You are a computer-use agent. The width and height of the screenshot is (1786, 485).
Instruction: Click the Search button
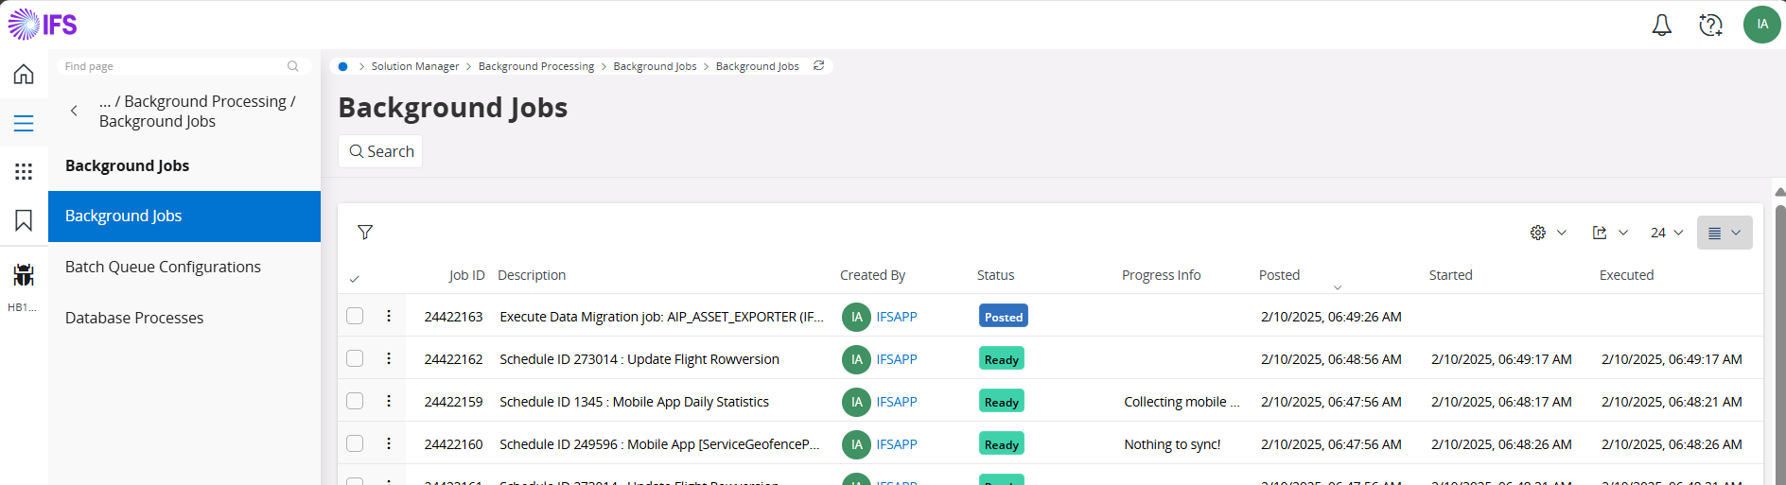380,151
